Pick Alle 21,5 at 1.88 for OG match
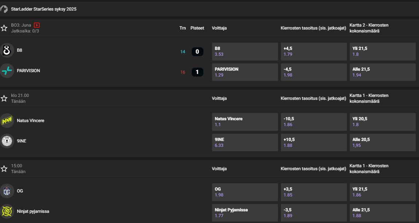Viewport: 419px width, 223px height. [383, 212]
